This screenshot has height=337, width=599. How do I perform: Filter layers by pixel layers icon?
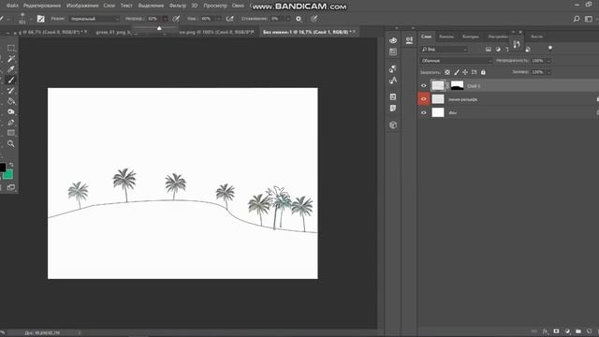click(489, 50)
